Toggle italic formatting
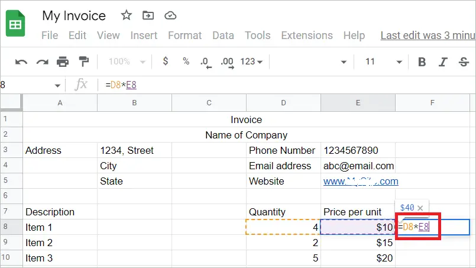The height and width of the screenshot is (268, 476). coord(443,62)
